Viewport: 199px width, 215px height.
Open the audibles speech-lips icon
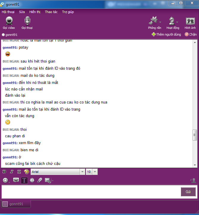[16, 180]
